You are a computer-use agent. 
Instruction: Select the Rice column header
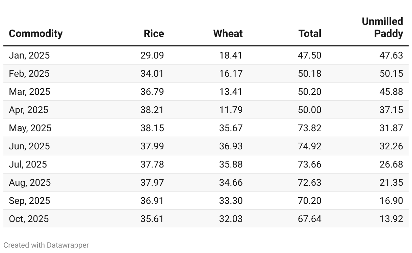(154, 34)
